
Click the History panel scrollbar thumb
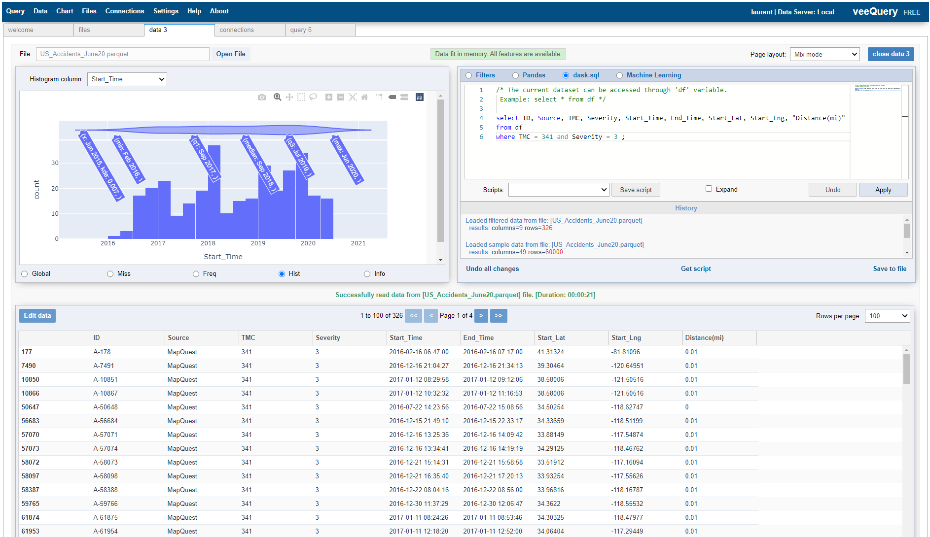(x=907, y=231)
